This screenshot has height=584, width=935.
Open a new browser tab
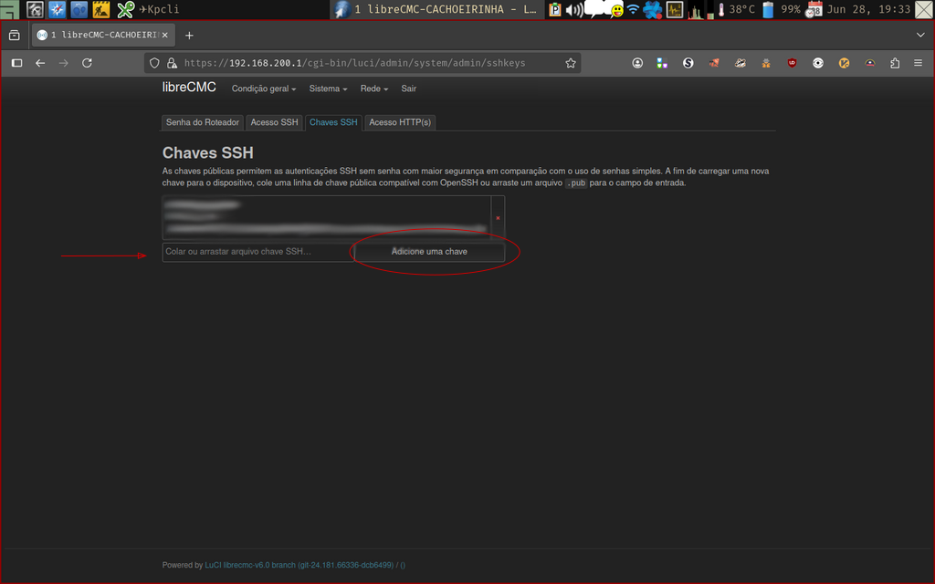(x=189, y=36)
